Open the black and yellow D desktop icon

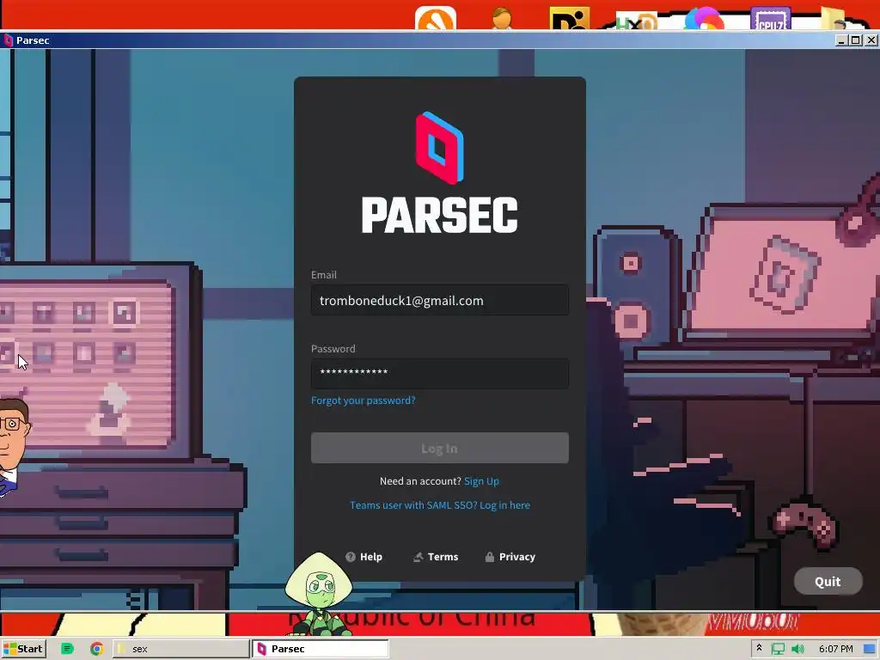click(570, 19)
